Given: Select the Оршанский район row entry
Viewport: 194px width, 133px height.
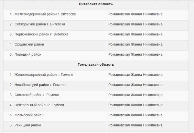Looking at the screenshot, I should 29,44.
